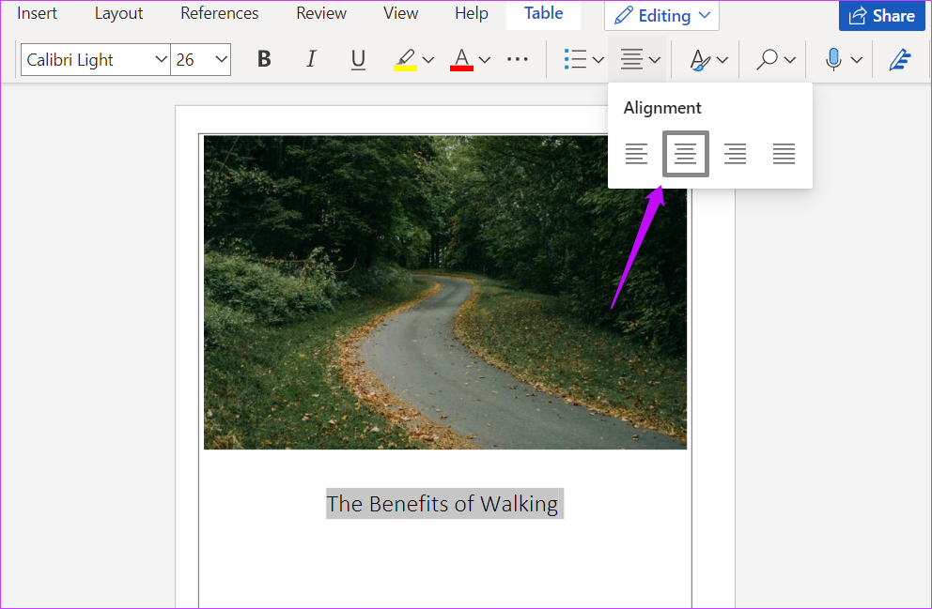Switch to the Table tab

tap(543, 13)
